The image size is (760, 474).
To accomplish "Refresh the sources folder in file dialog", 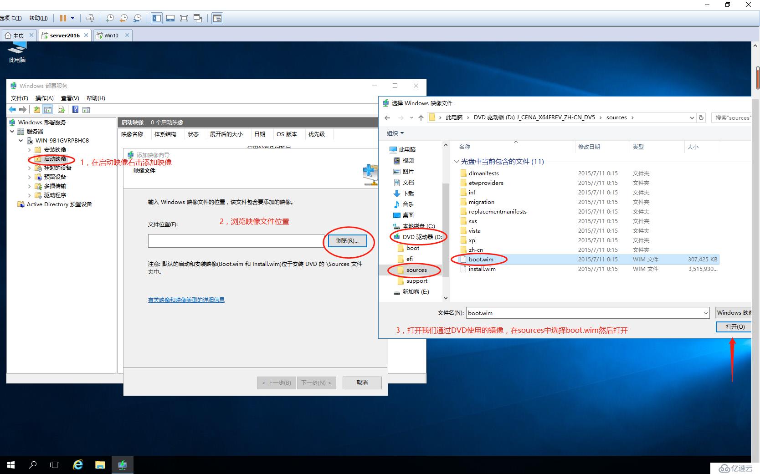I will (x=701, y=117).
